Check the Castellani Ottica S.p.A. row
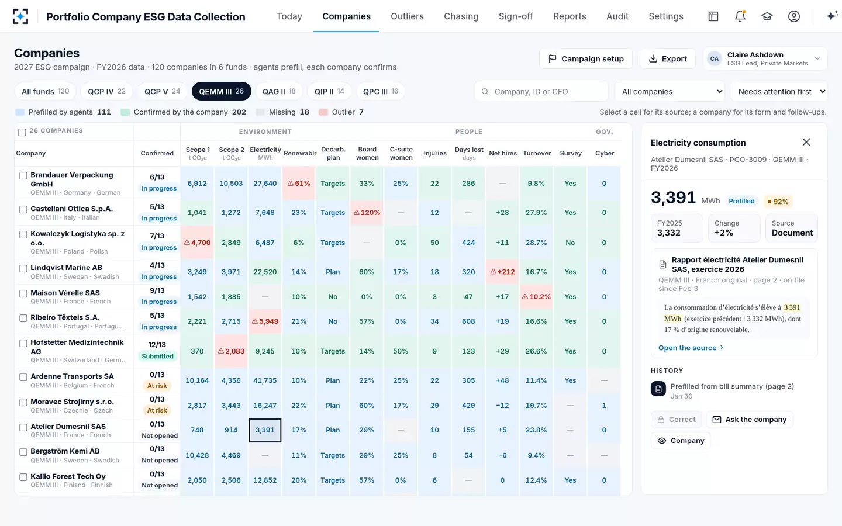The width and height of the screenshot is (842, 526). coord(23,209)
